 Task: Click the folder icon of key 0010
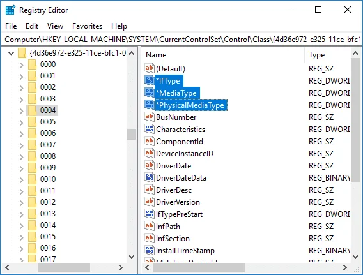click(32, 179)
